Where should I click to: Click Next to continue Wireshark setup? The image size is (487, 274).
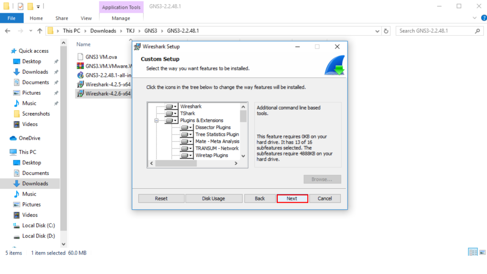292,198
